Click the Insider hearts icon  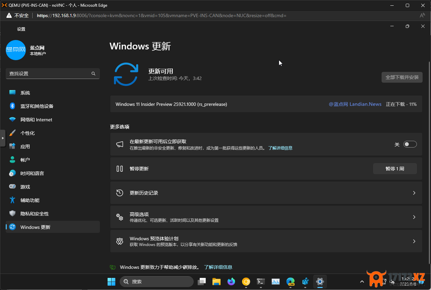[x=120, y=241]
